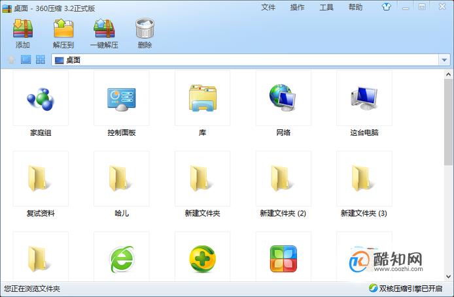
Task: Click the 一键解压 (One-click extract) icon
Action: 104,28
